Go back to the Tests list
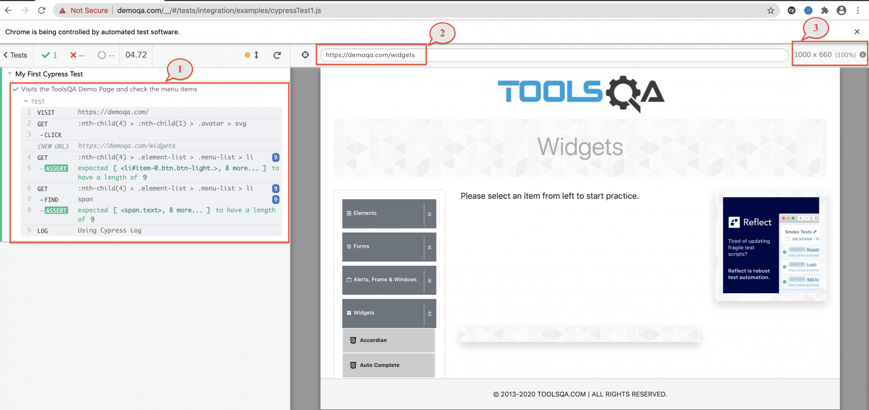Viewport: 869px width, 410px height. (x=15, y=55)
